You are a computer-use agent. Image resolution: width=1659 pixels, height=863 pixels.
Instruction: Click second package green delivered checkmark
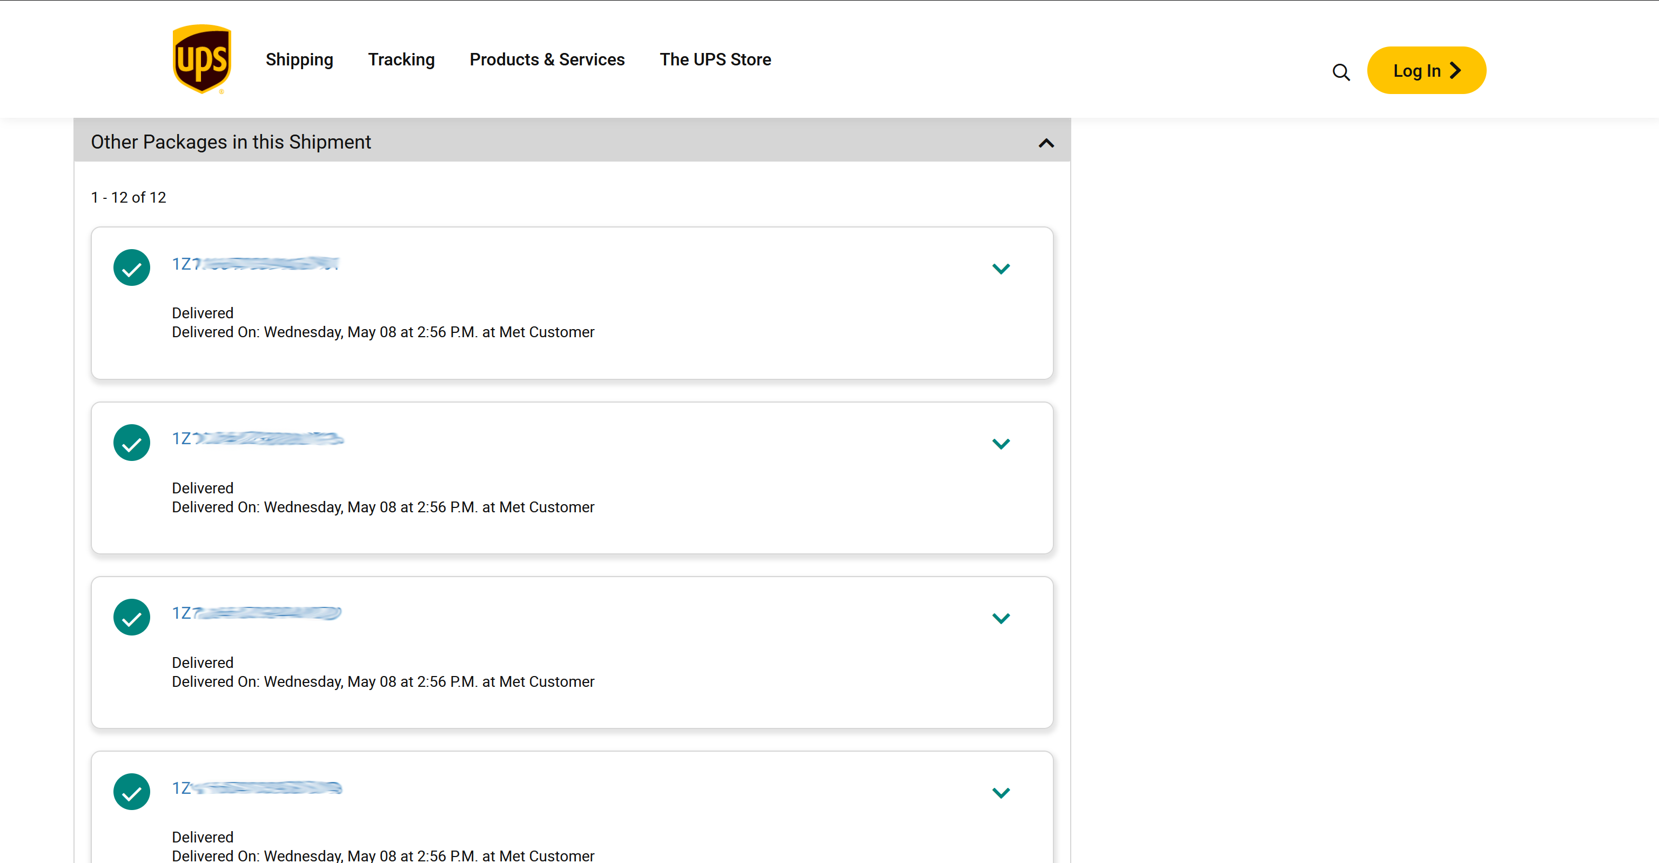coord(131,443)
